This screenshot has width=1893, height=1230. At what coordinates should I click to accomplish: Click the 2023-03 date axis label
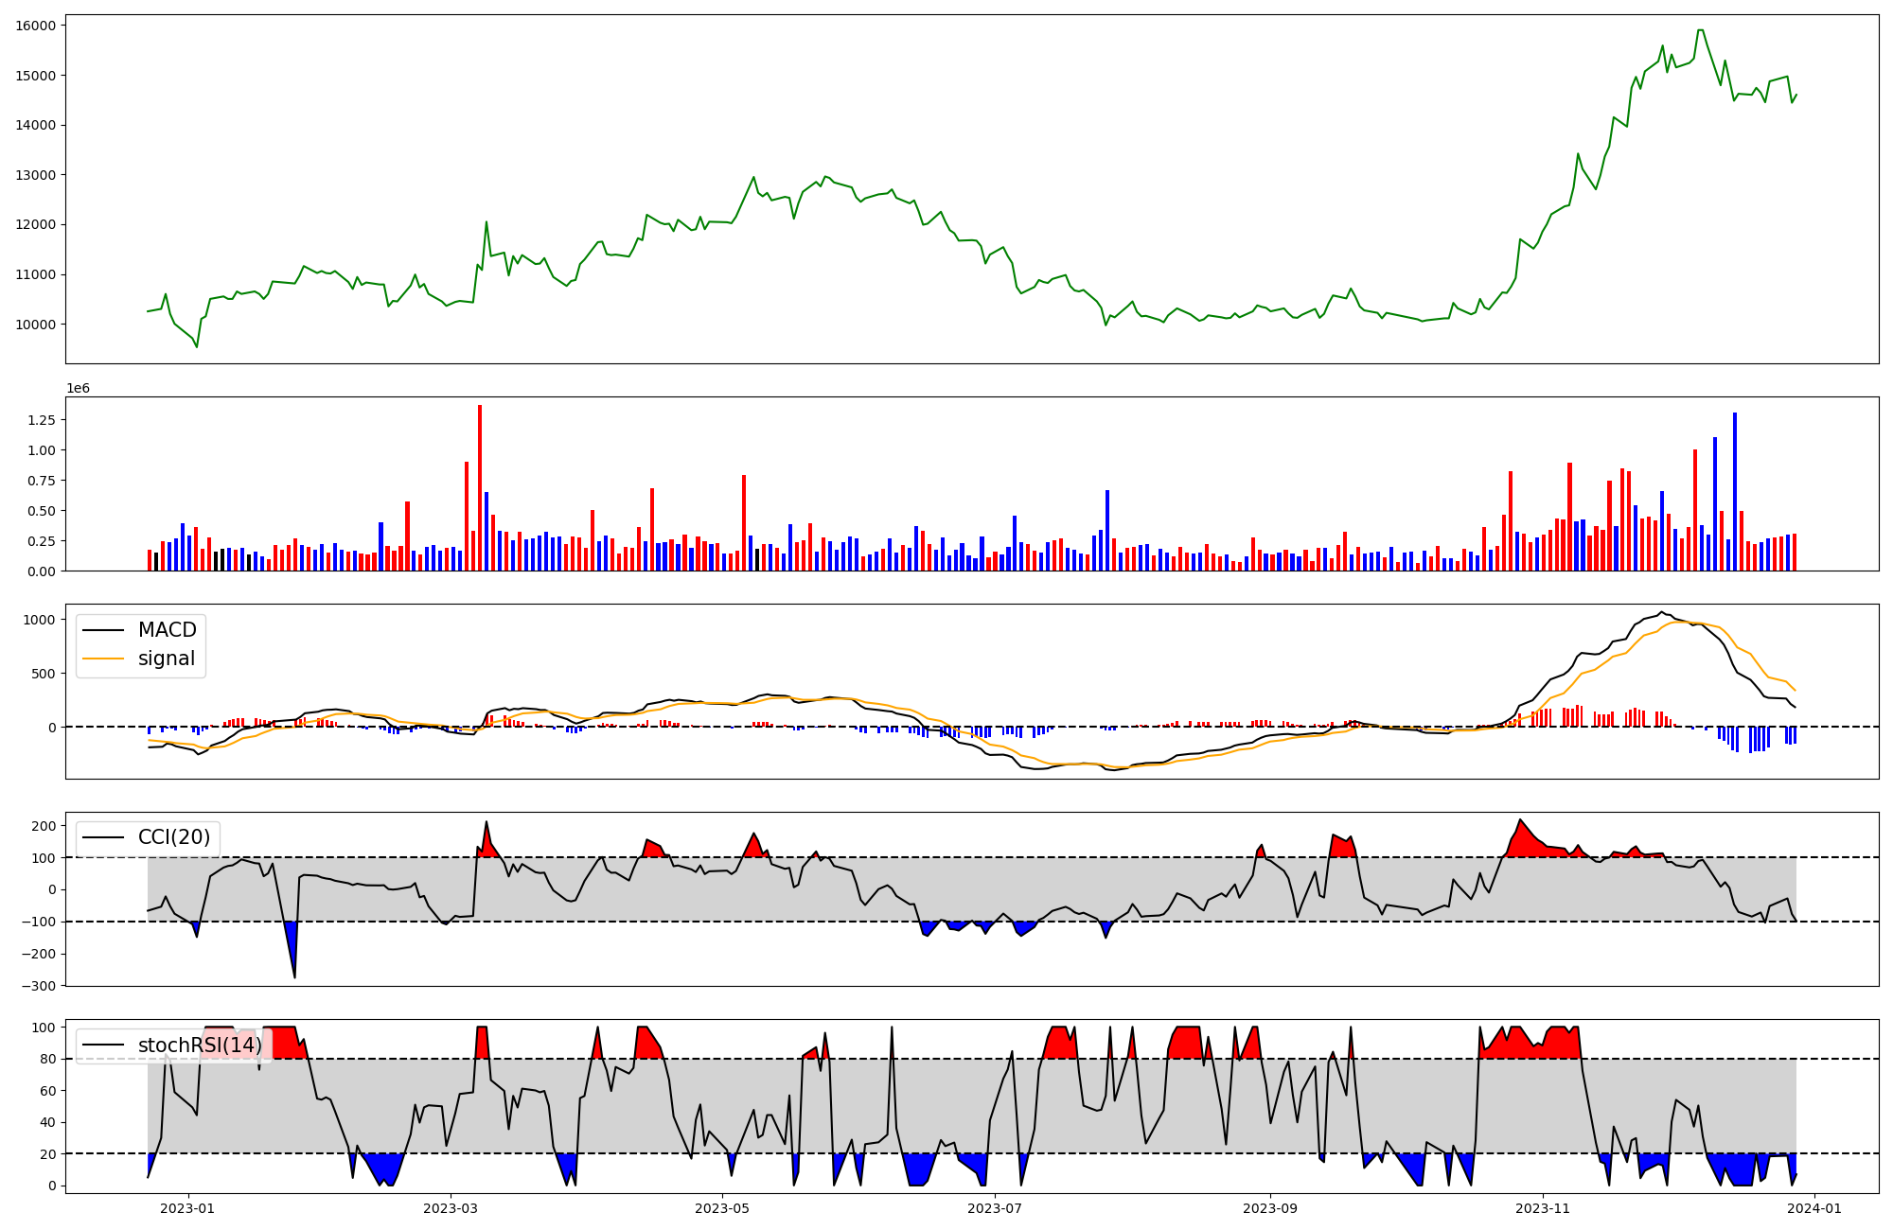tap(451, 1208)
